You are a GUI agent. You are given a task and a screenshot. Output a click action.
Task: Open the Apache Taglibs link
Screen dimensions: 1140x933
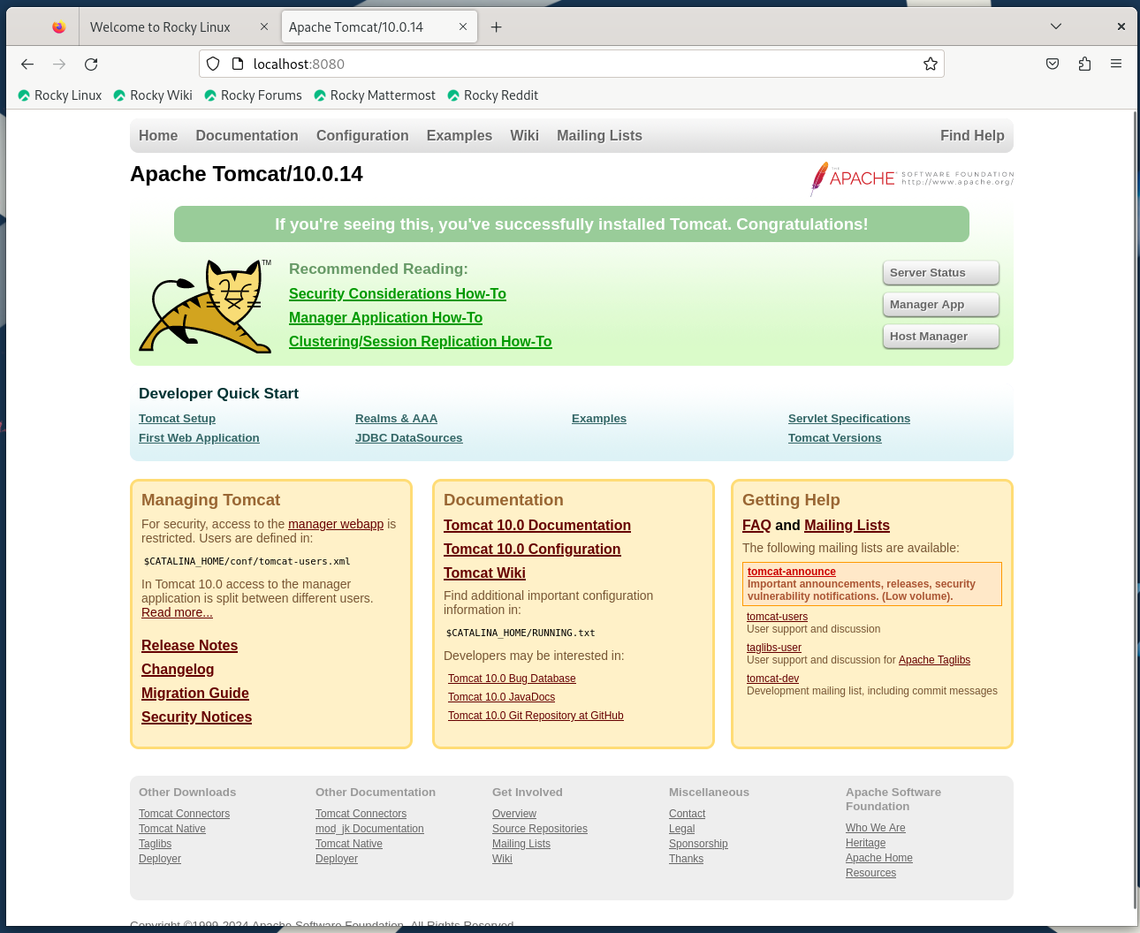pos(934,660)
